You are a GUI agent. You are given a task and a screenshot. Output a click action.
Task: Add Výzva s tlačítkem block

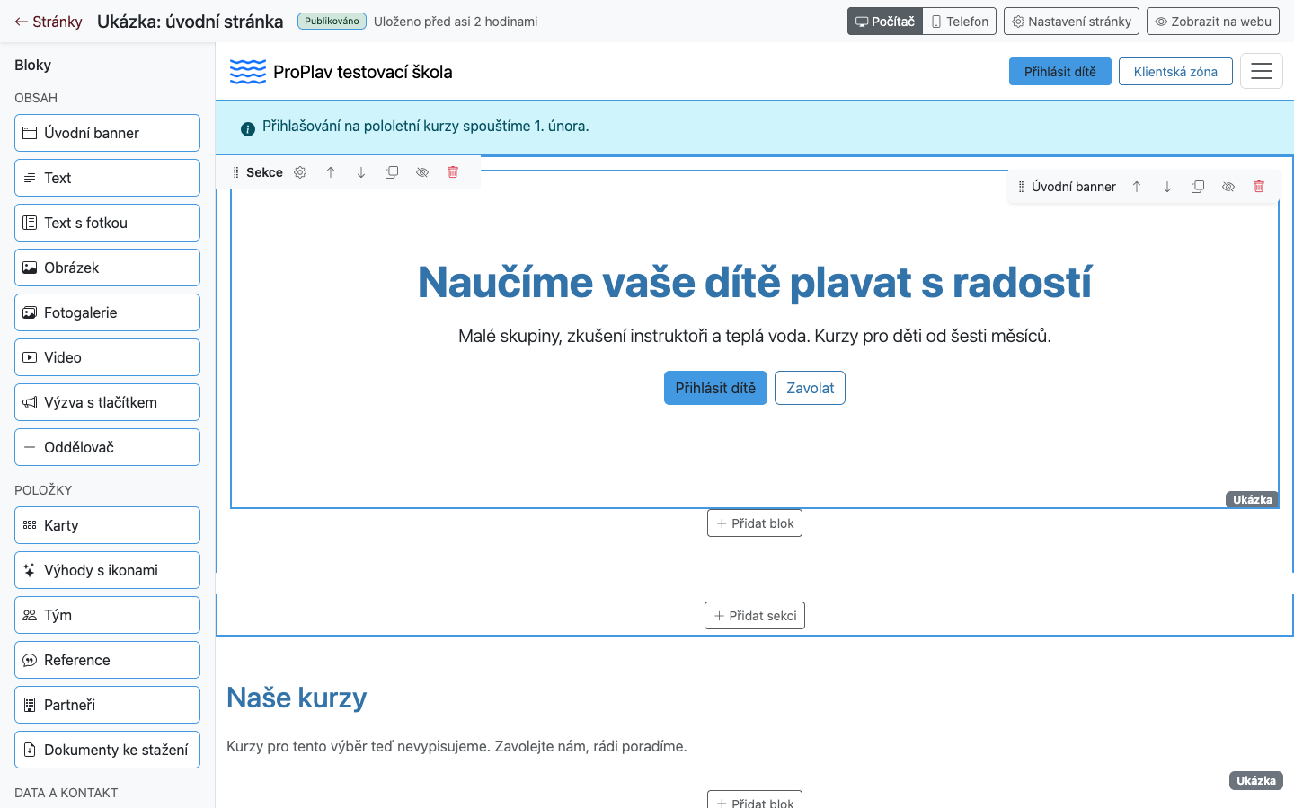(107, 402)
